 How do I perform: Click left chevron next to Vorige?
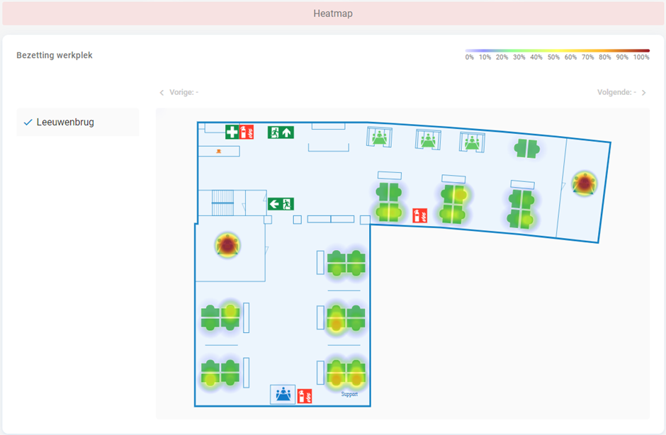(162, 93)
